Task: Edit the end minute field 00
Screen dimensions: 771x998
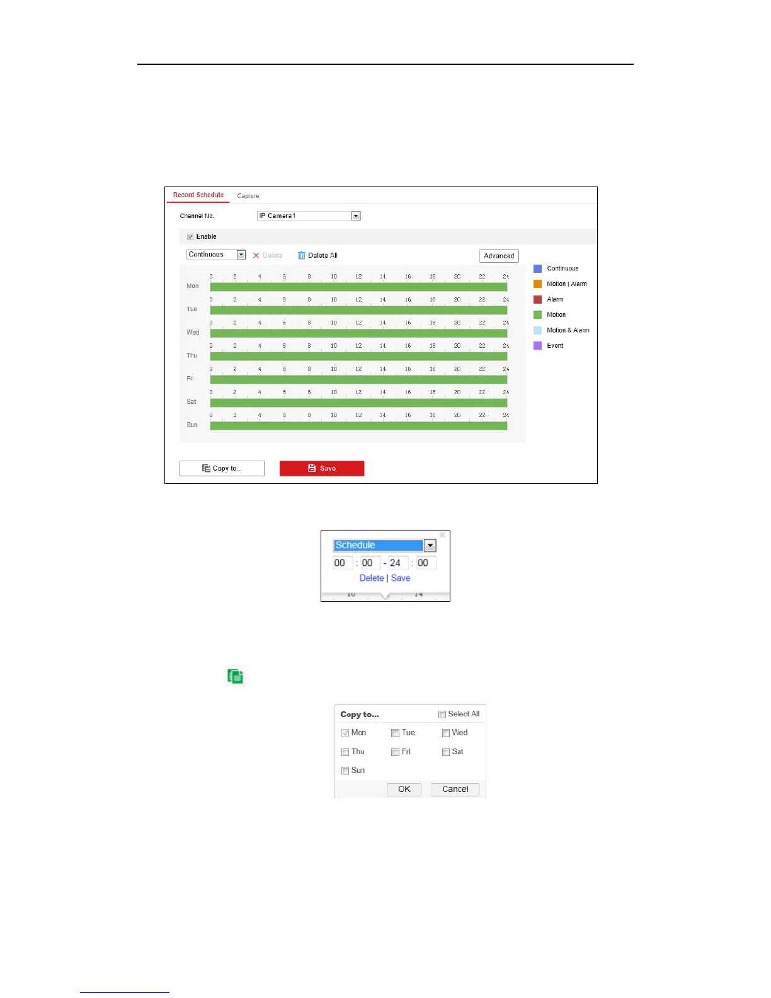Action: click(x=426, y=563)
